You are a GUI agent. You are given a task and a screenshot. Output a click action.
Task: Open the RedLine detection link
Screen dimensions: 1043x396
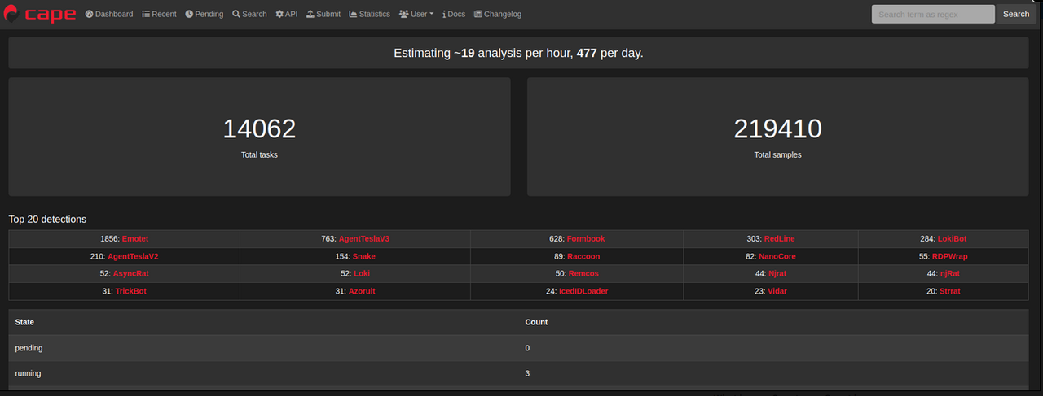(x=780, y=239)
